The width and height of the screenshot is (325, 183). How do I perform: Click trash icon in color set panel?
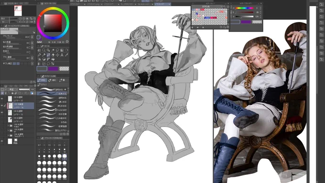[228, 27]
